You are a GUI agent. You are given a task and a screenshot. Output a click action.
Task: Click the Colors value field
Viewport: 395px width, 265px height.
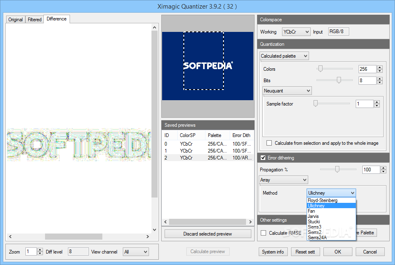[367, 69]
